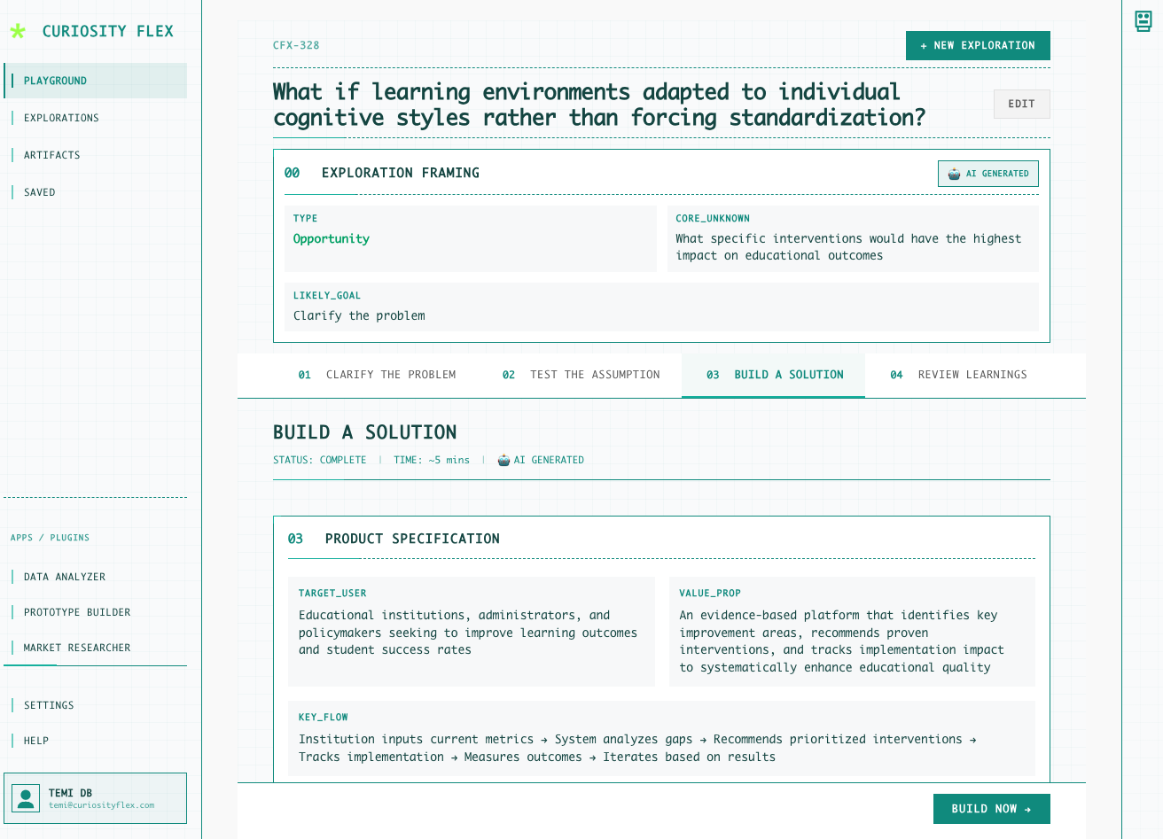Launch the Prototype Builder plugin

coord(76,612)
